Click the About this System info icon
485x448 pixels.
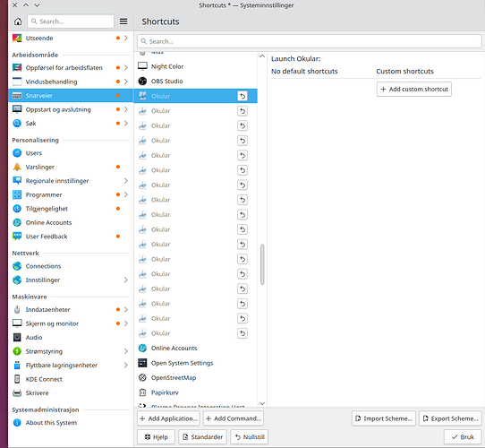click(17, 423)
